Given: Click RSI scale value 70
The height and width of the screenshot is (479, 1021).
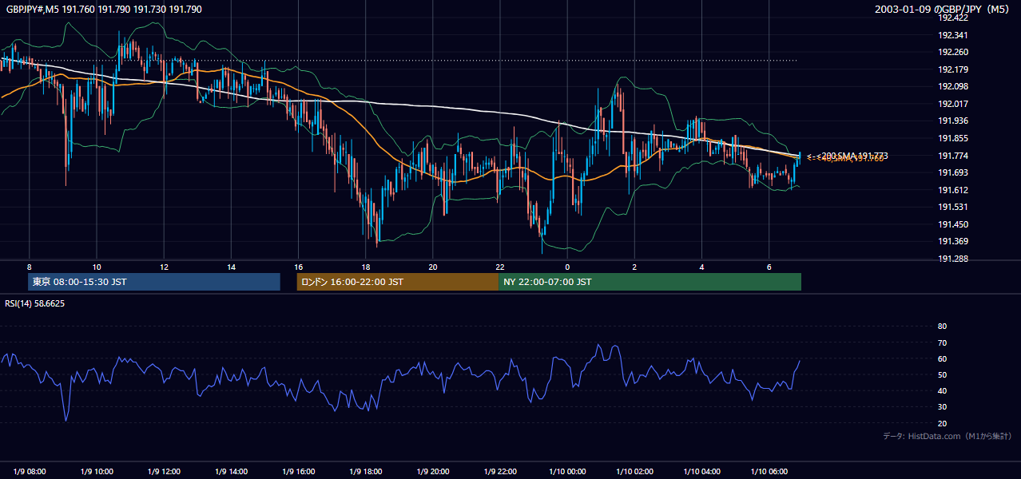Looking at the screenshot, I should click(x=942, y=342).
